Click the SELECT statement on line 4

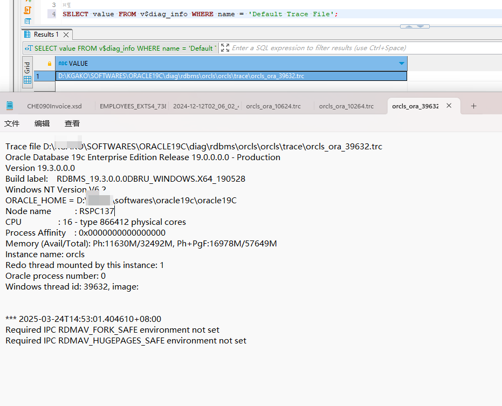(200, 14)
